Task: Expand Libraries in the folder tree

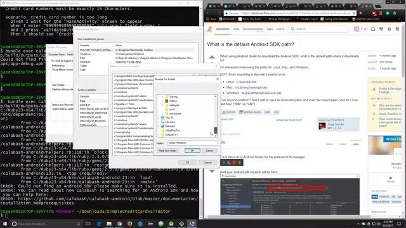Action: click(159, 122)
